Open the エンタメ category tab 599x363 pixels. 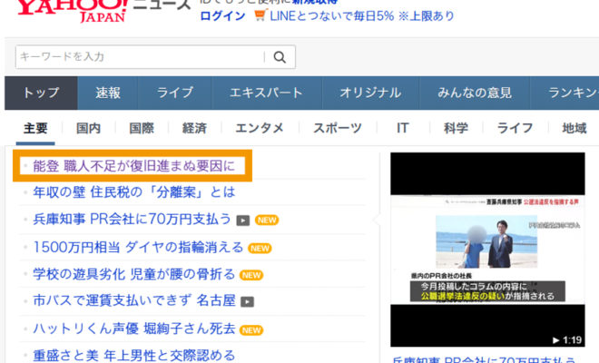[260, 128]
